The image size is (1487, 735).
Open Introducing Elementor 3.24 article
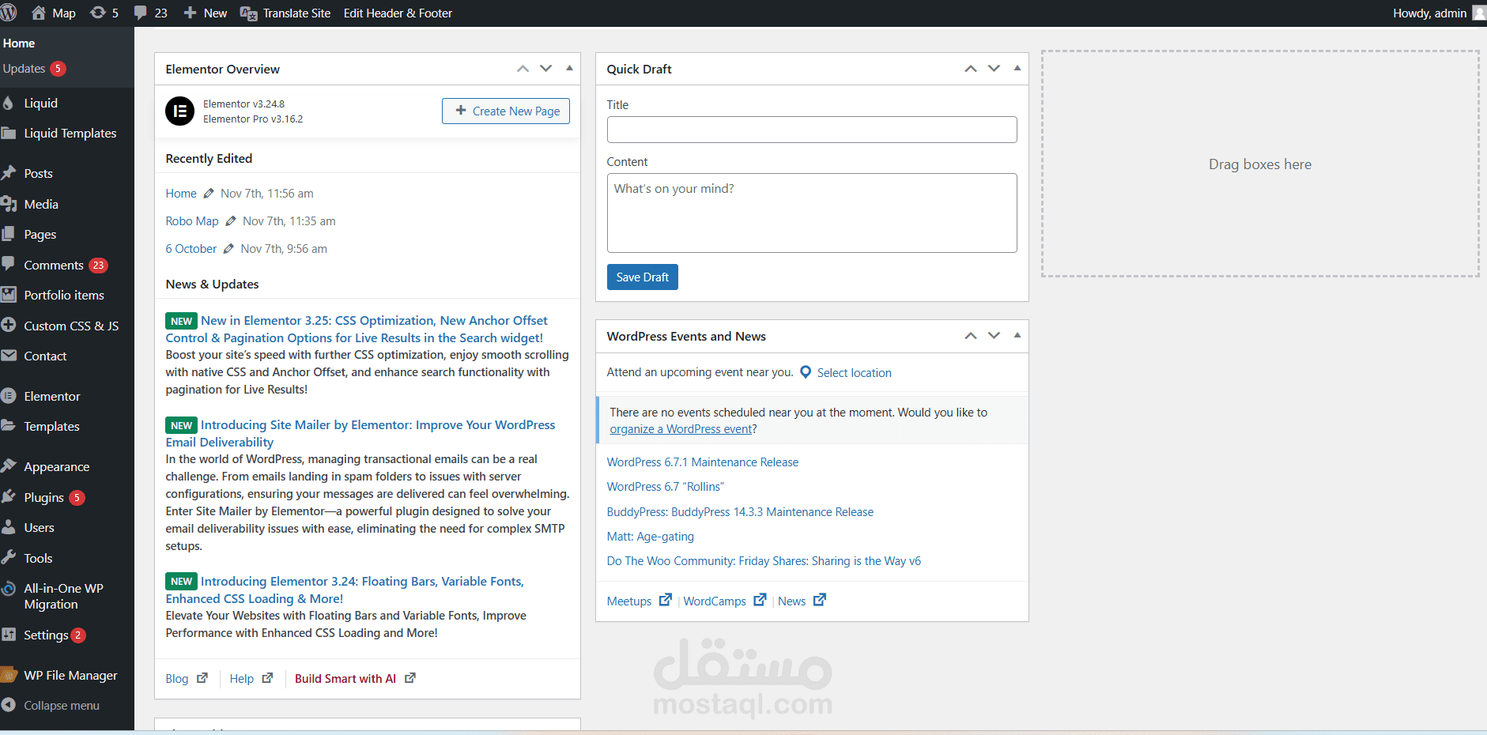point(345,590)
